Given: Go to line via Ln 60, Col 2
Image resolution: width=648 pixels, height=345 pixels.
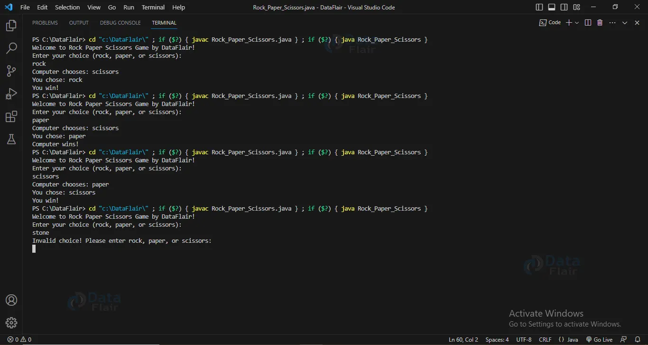Looking at the screenshot, I should click(x=463, y=339).
